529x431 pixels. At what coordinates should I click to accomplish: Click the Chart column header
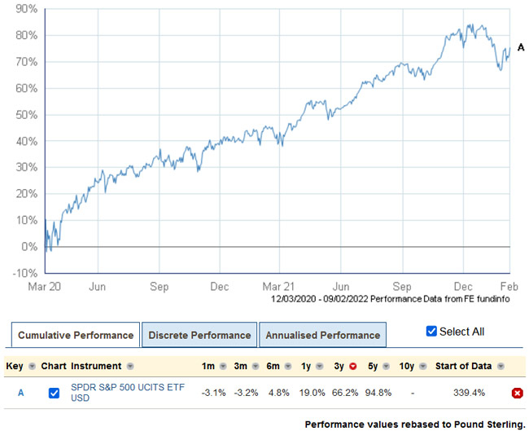tap(53, 366)
